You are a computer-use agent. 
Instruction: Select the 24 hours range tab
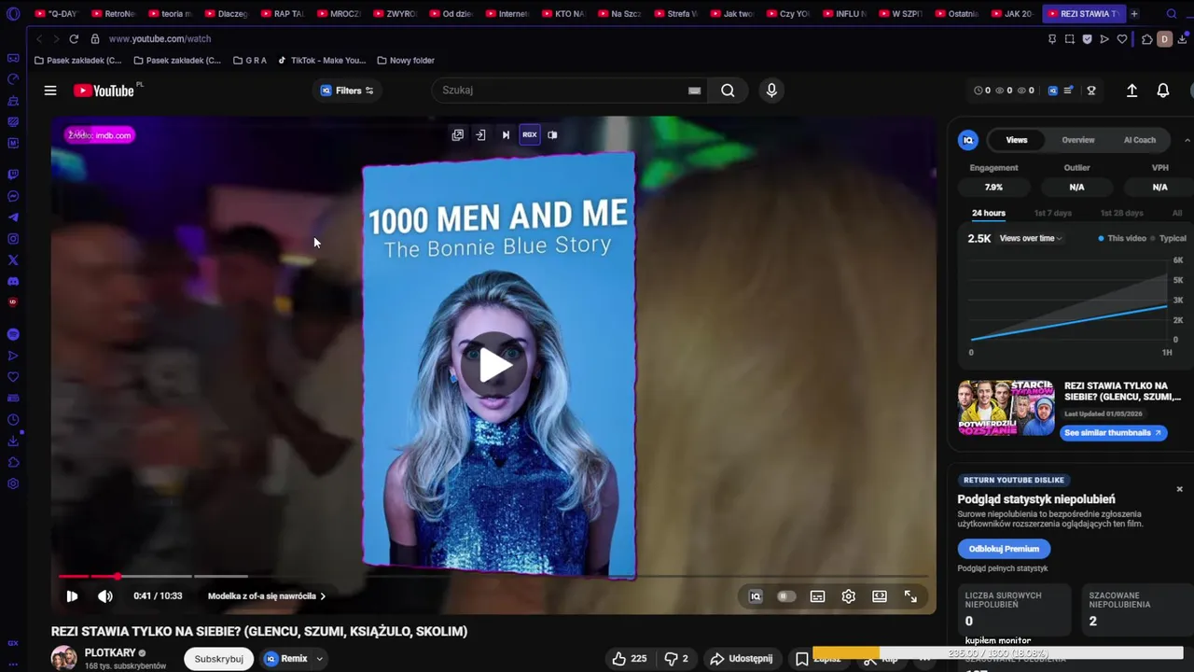coord(989,213)
